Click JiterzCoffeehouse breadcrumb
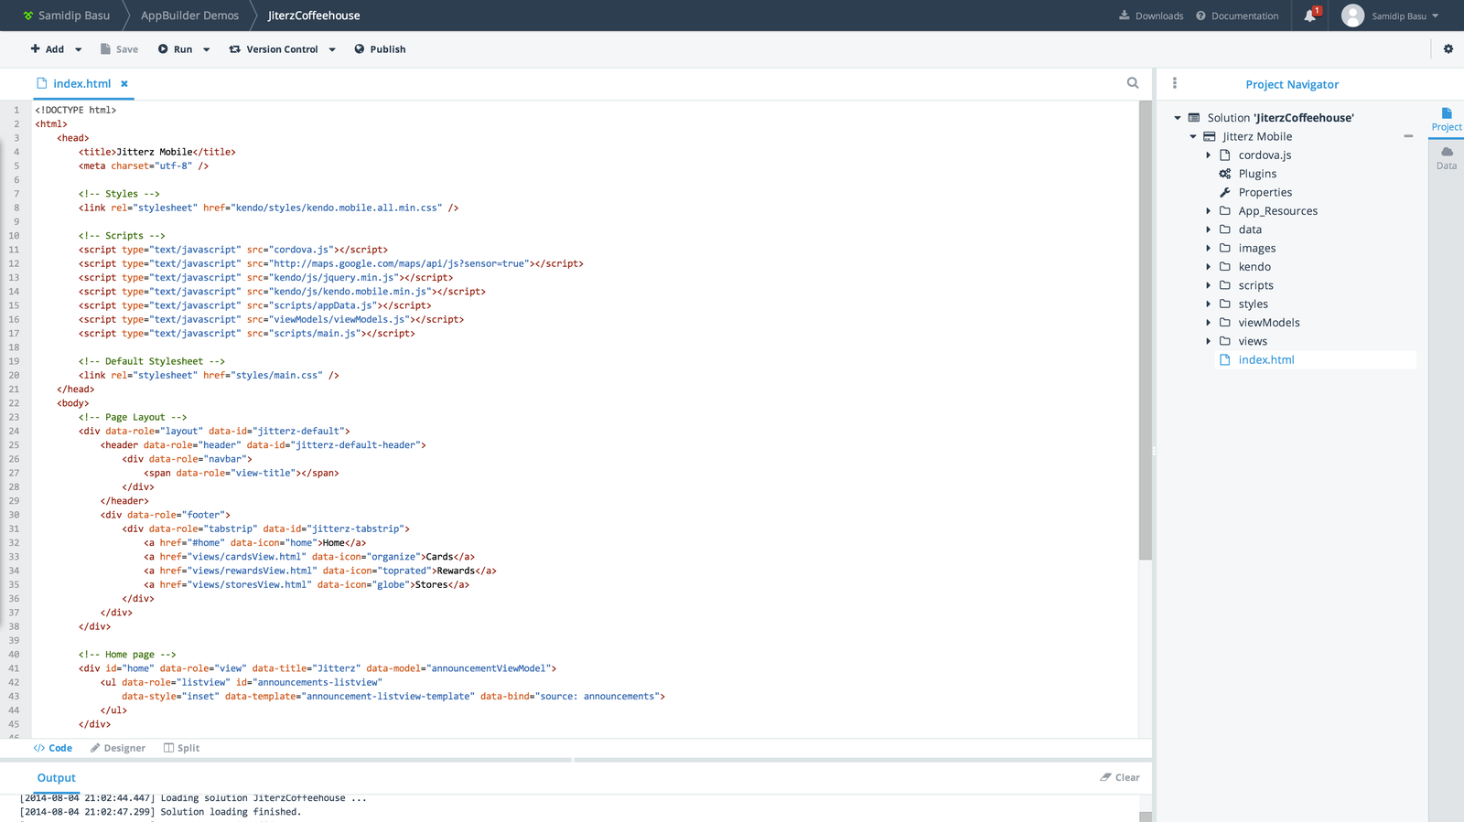 point(314,16)
